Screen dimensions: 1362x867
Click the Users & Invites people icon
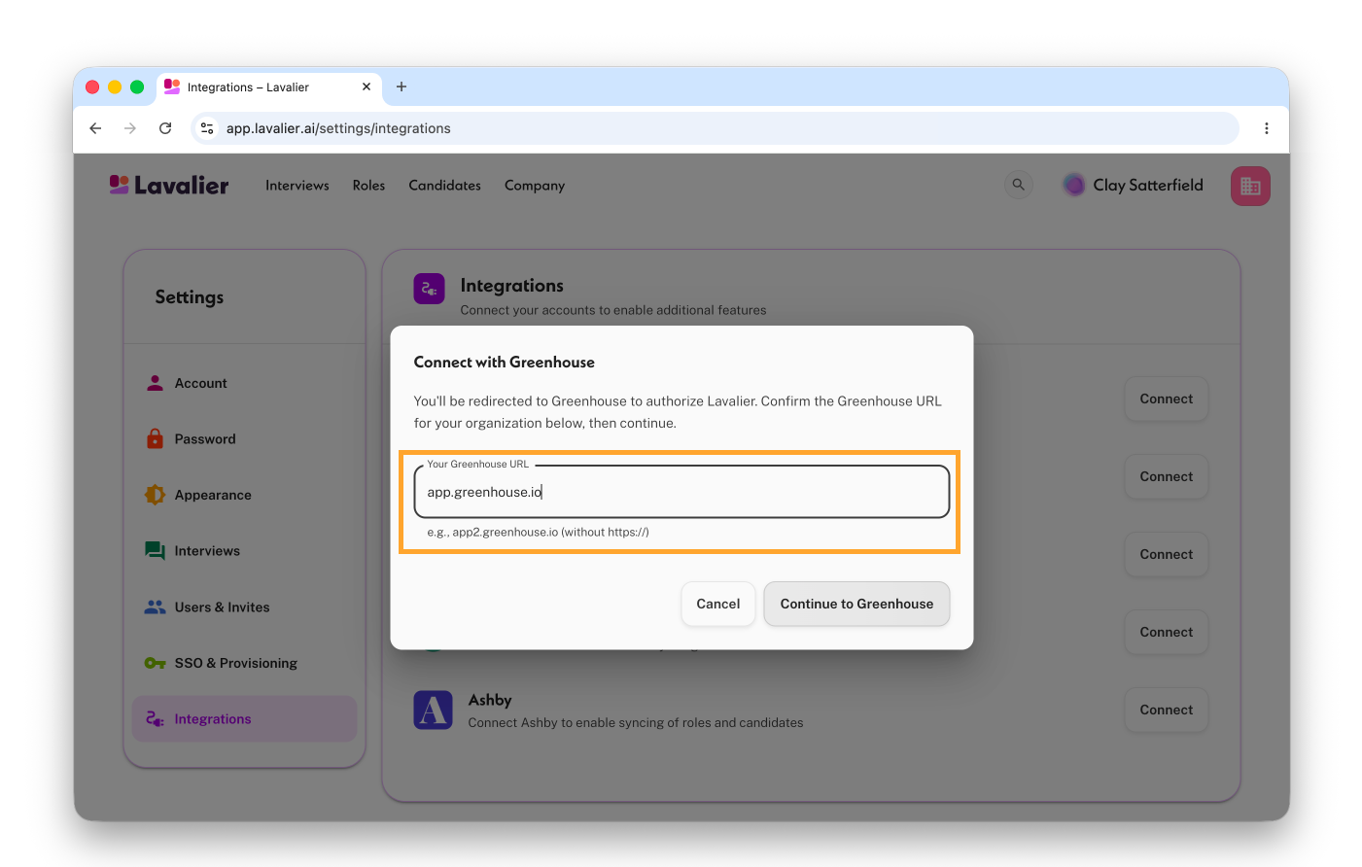(155, 607)
